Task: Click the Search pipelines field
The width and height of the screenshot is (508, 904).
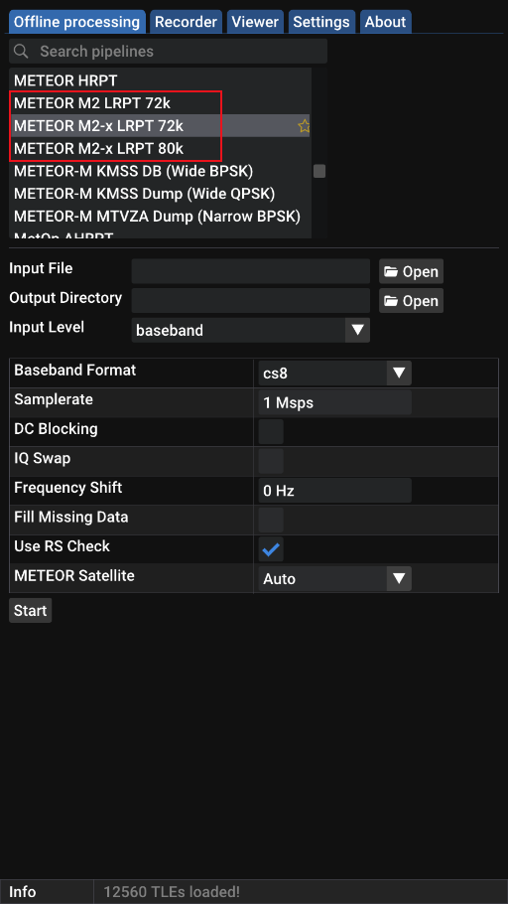Action: coord(169,52)
